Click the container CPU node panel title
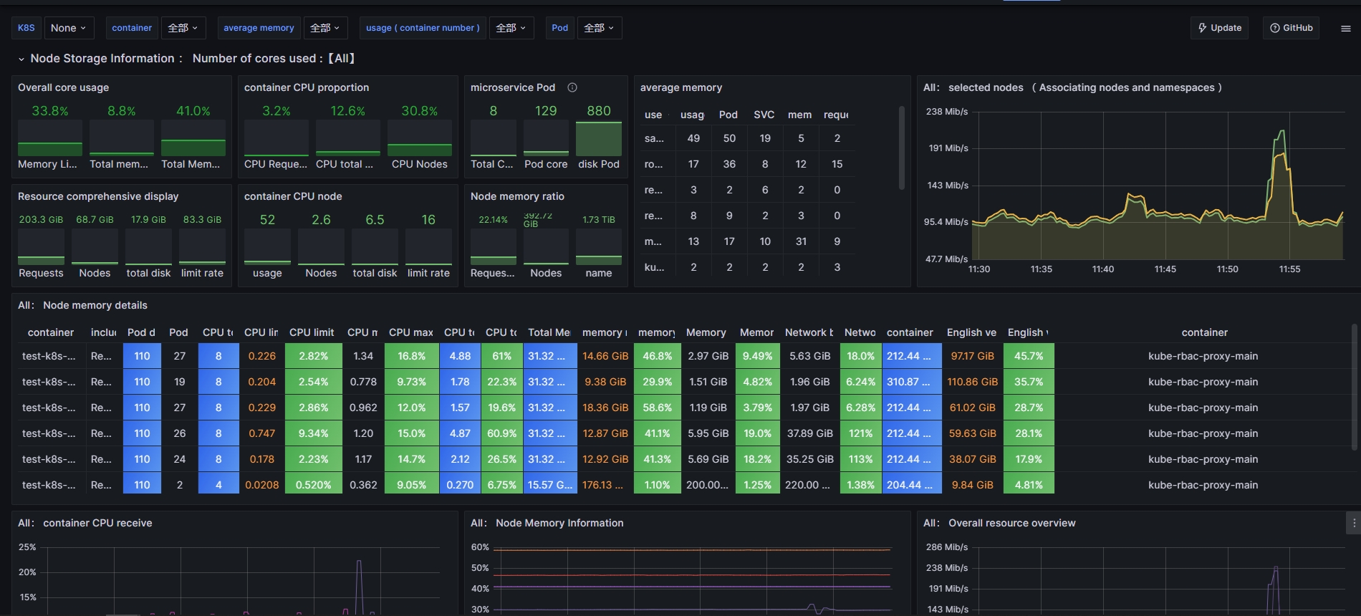 pyautogui.click(x=293, y=196)
